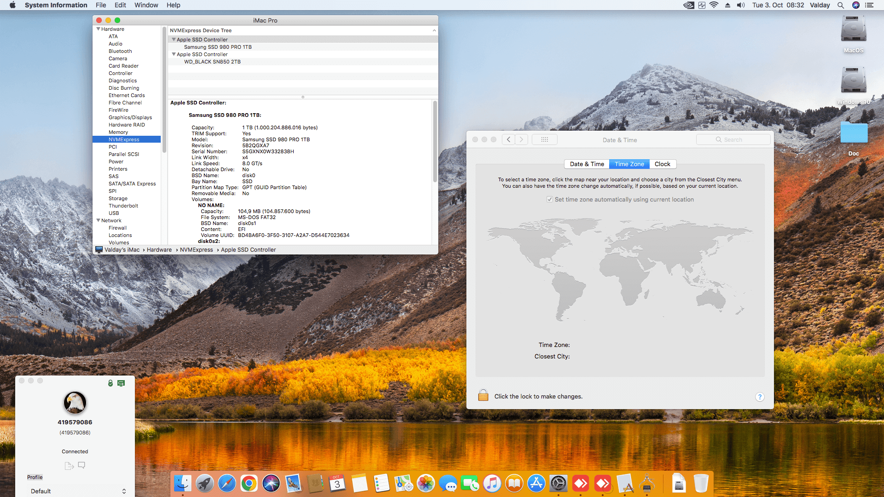Open System Information chip icon in the Dock

coord(647,484)
